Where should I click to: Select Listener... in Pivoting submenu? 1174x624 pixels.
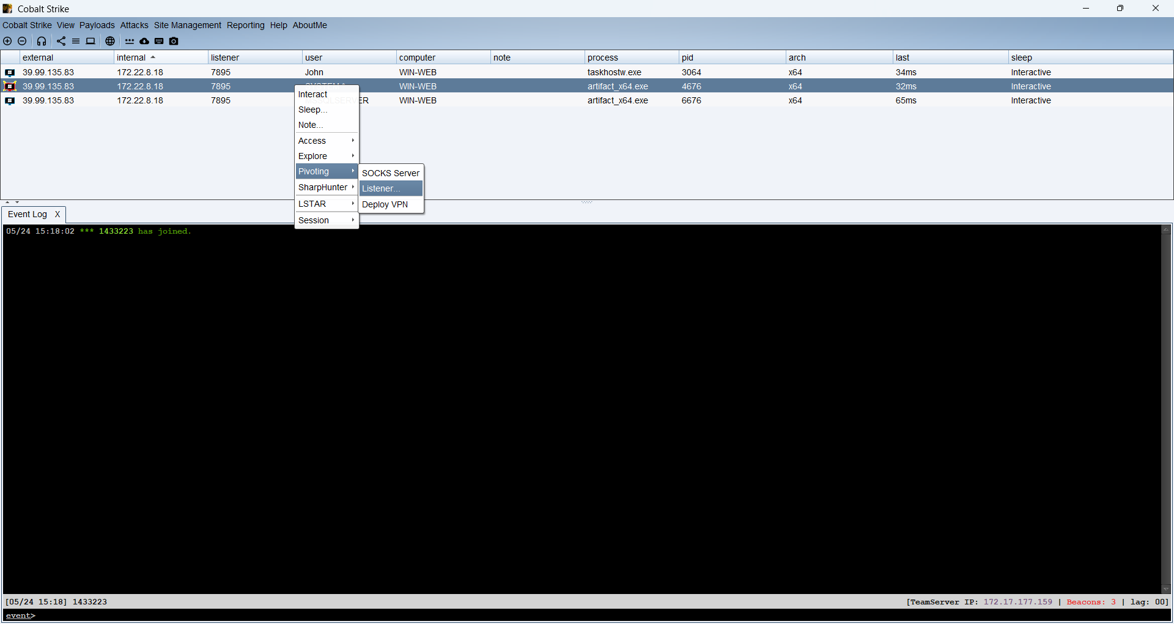click(x=391, y=188)
